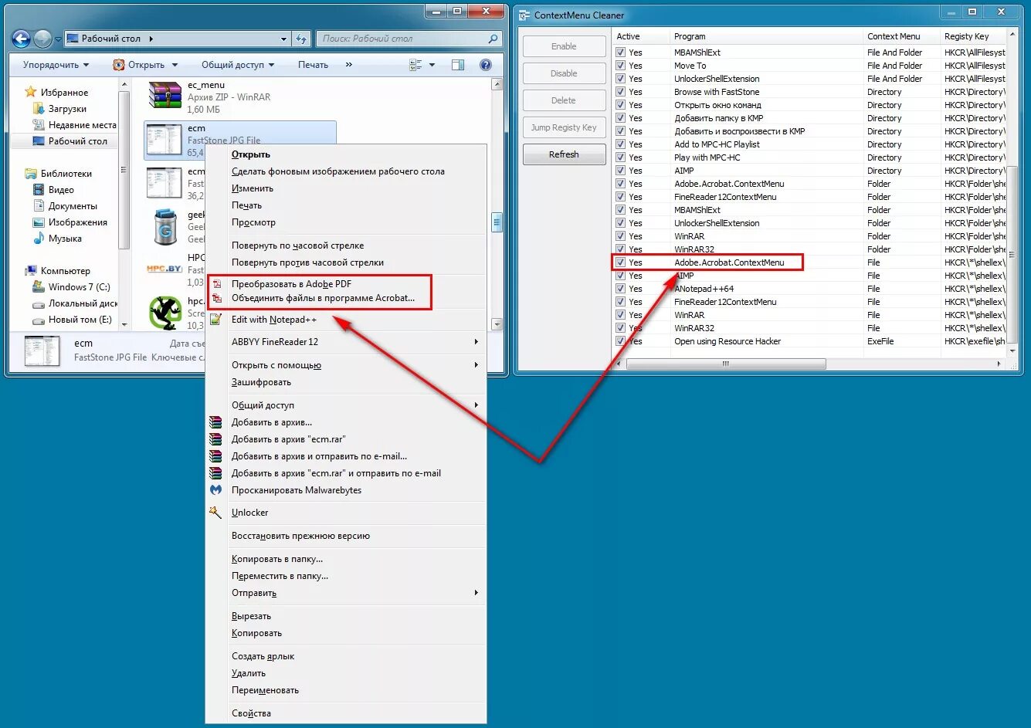The width and height of the screenshot is (1031, 728).
Task: Select the ec_menu WinRAR archive icon
Action: 164,97
